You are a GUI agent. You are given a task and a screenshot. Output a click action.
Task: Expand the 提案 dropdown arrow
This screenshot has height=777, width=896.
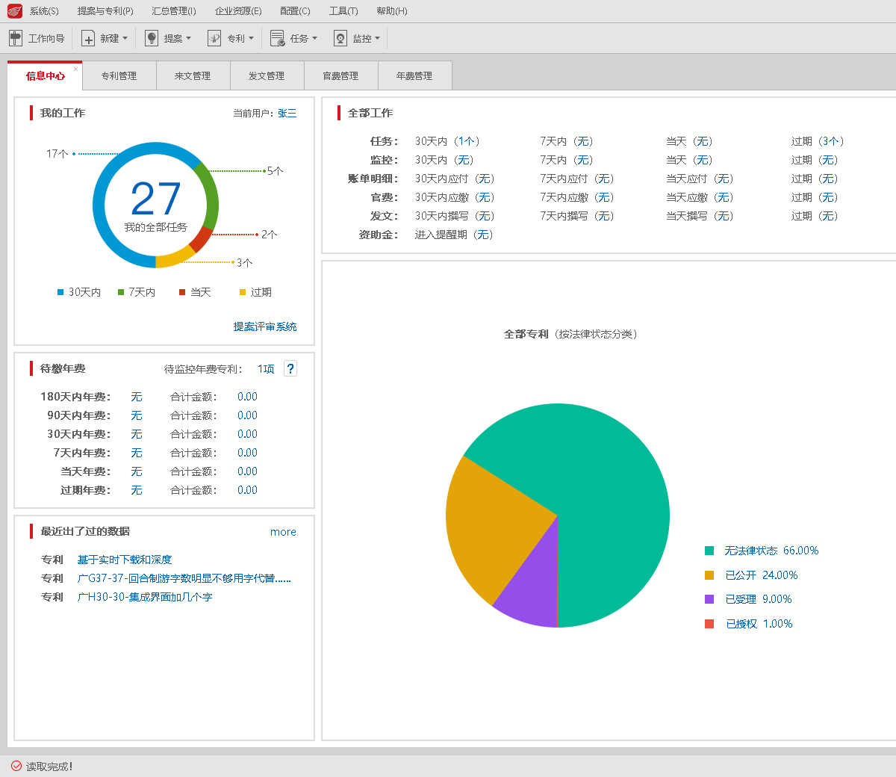(188, 38)
